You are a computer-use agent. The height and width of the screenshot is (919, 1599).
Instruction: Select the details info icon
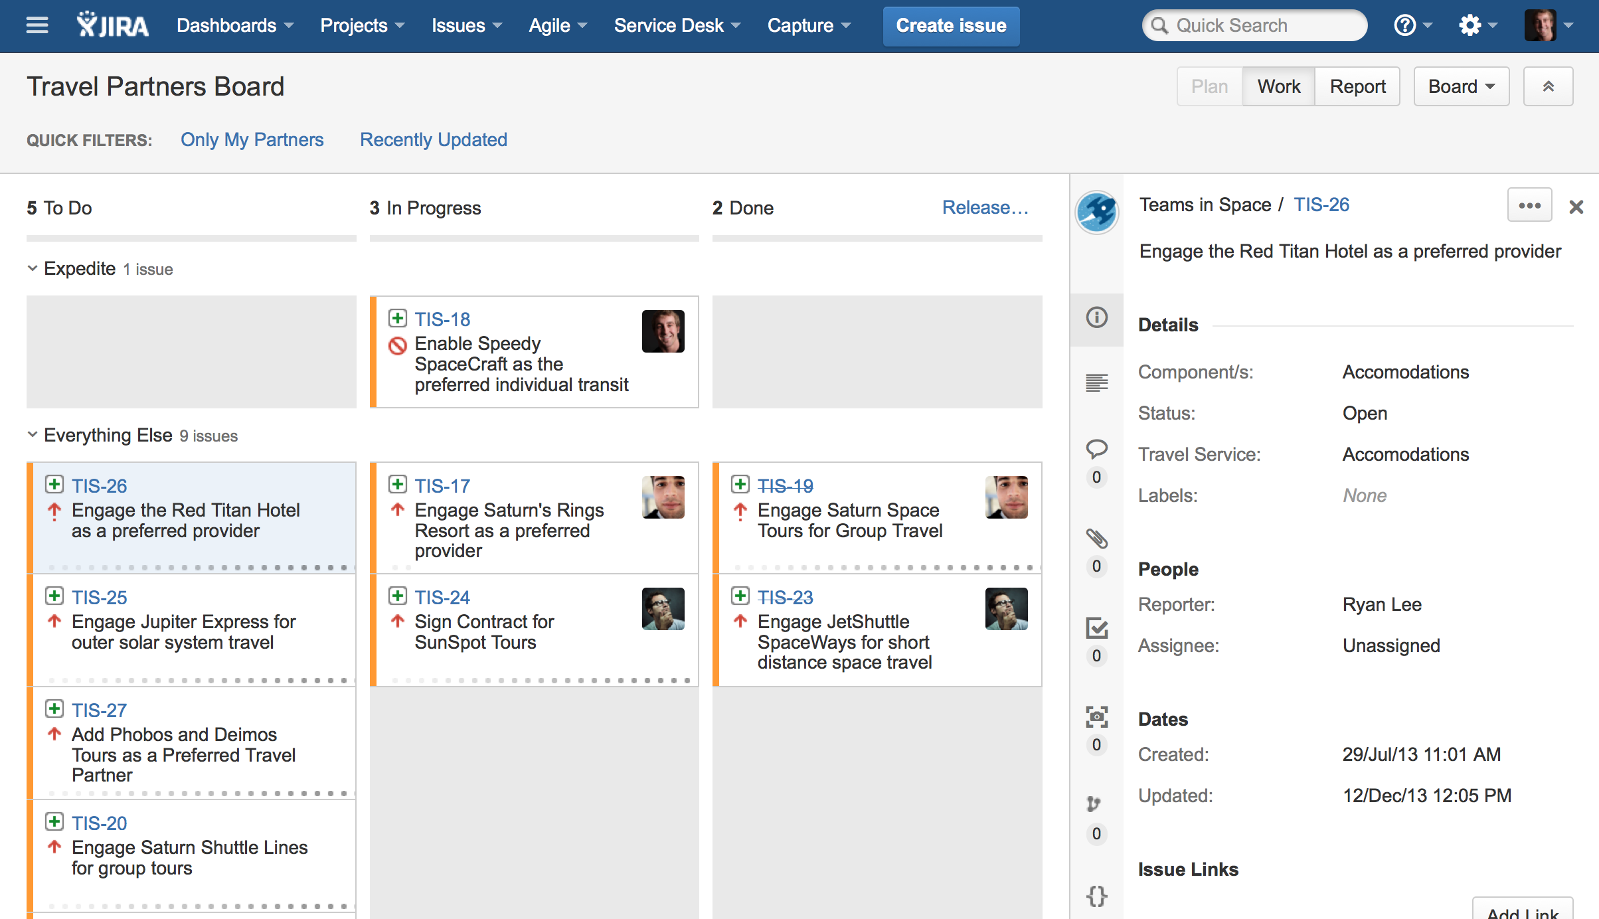(x=1096, y=317)
